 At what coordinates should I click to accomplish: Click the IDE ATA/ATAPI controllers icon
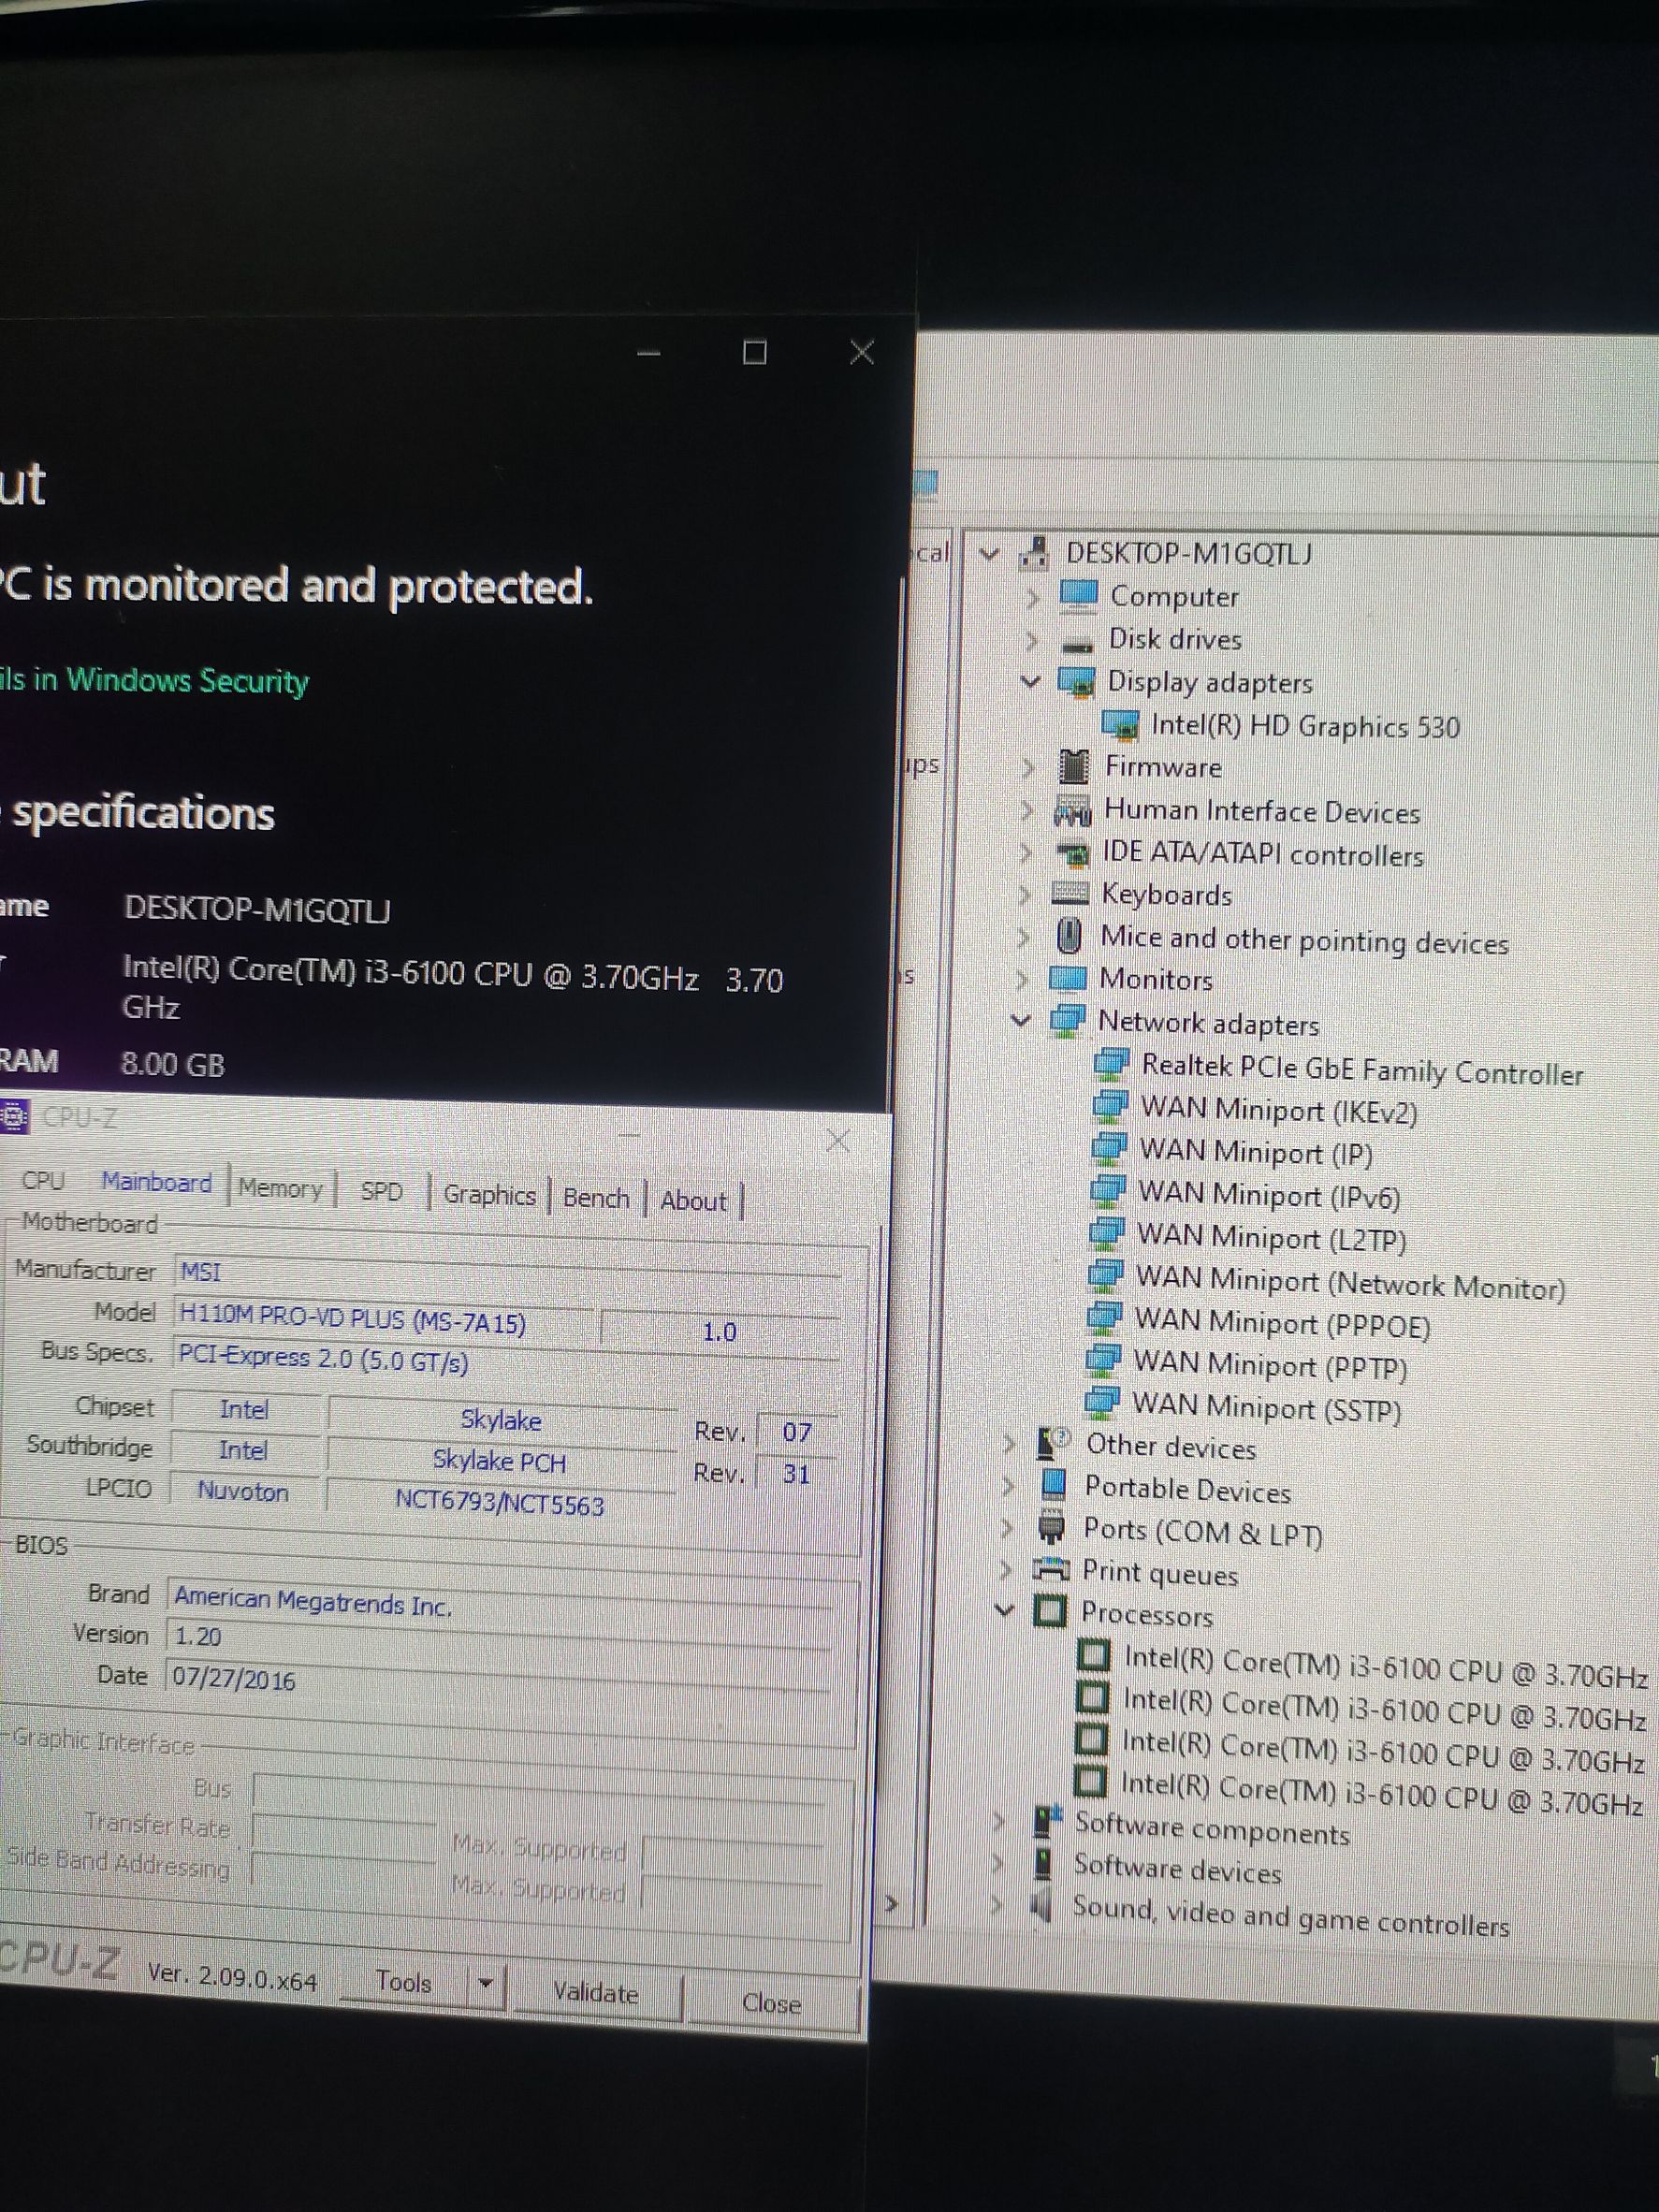[1072, 853]
